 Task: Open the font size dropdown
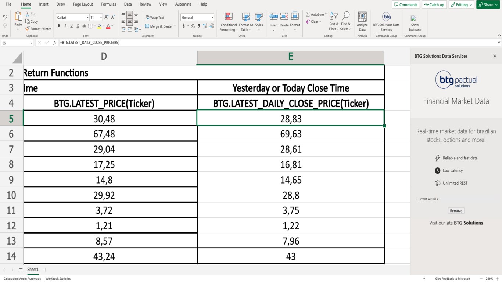pyautogui.click(x=101, y=17)
